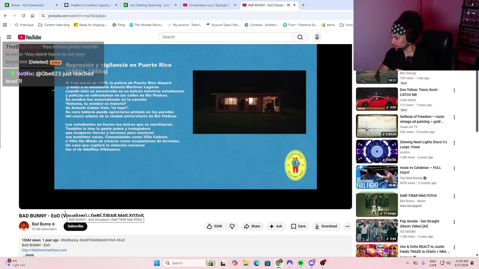Open the Fitlog bookmark
The height and width of the screenshot is (269, 479).
click(x=119, y=25)
